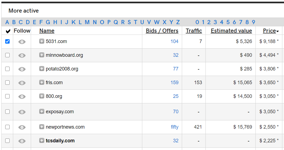Check the box for minnowboard.org
The image size is (284, 150).
(7, 55)
